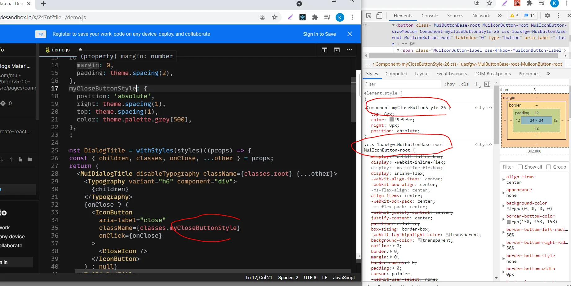Toggle the .cls element classes panel
The width and height of the screenshot is (571, 286).
(x=464, y=84)
